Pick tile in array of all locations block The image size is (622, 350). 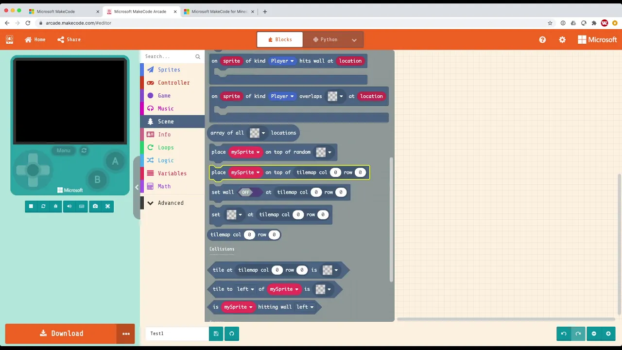257,133
